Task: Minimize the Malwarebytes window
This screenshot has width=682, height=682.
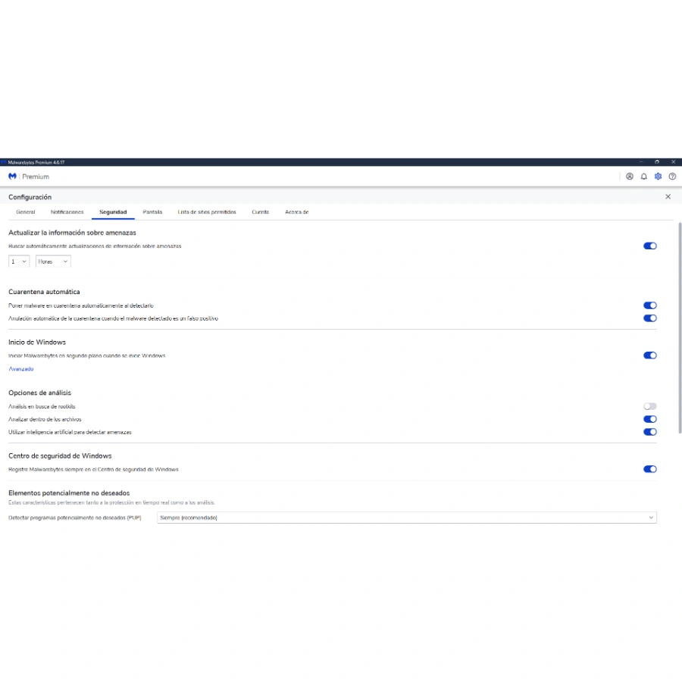Action: [x=641, y=161]
